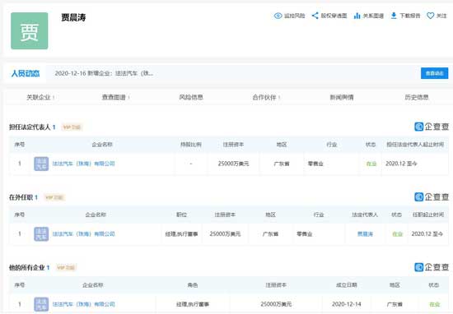453x314 pixels.
Task: Click the 成立日期 column header
Action: click(x=347, y=285)
